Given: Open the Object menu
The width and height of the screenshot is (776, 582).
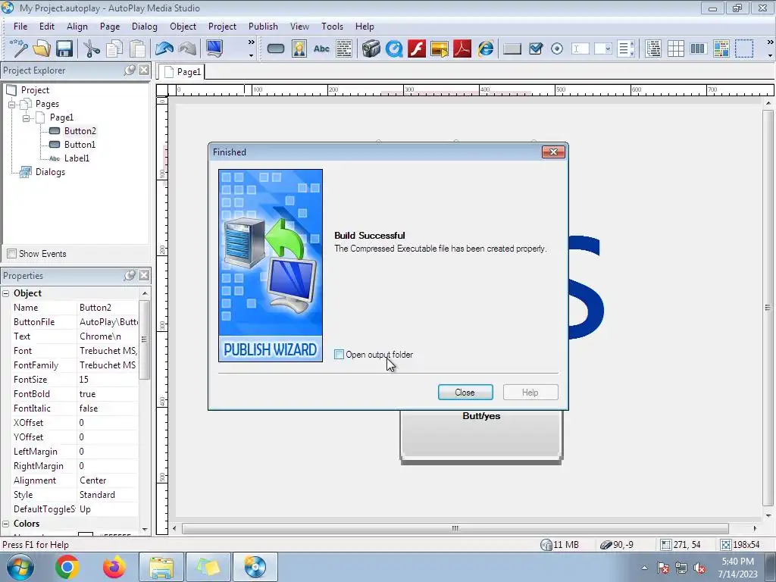Looking at the screenshot, I should point(183,27).
